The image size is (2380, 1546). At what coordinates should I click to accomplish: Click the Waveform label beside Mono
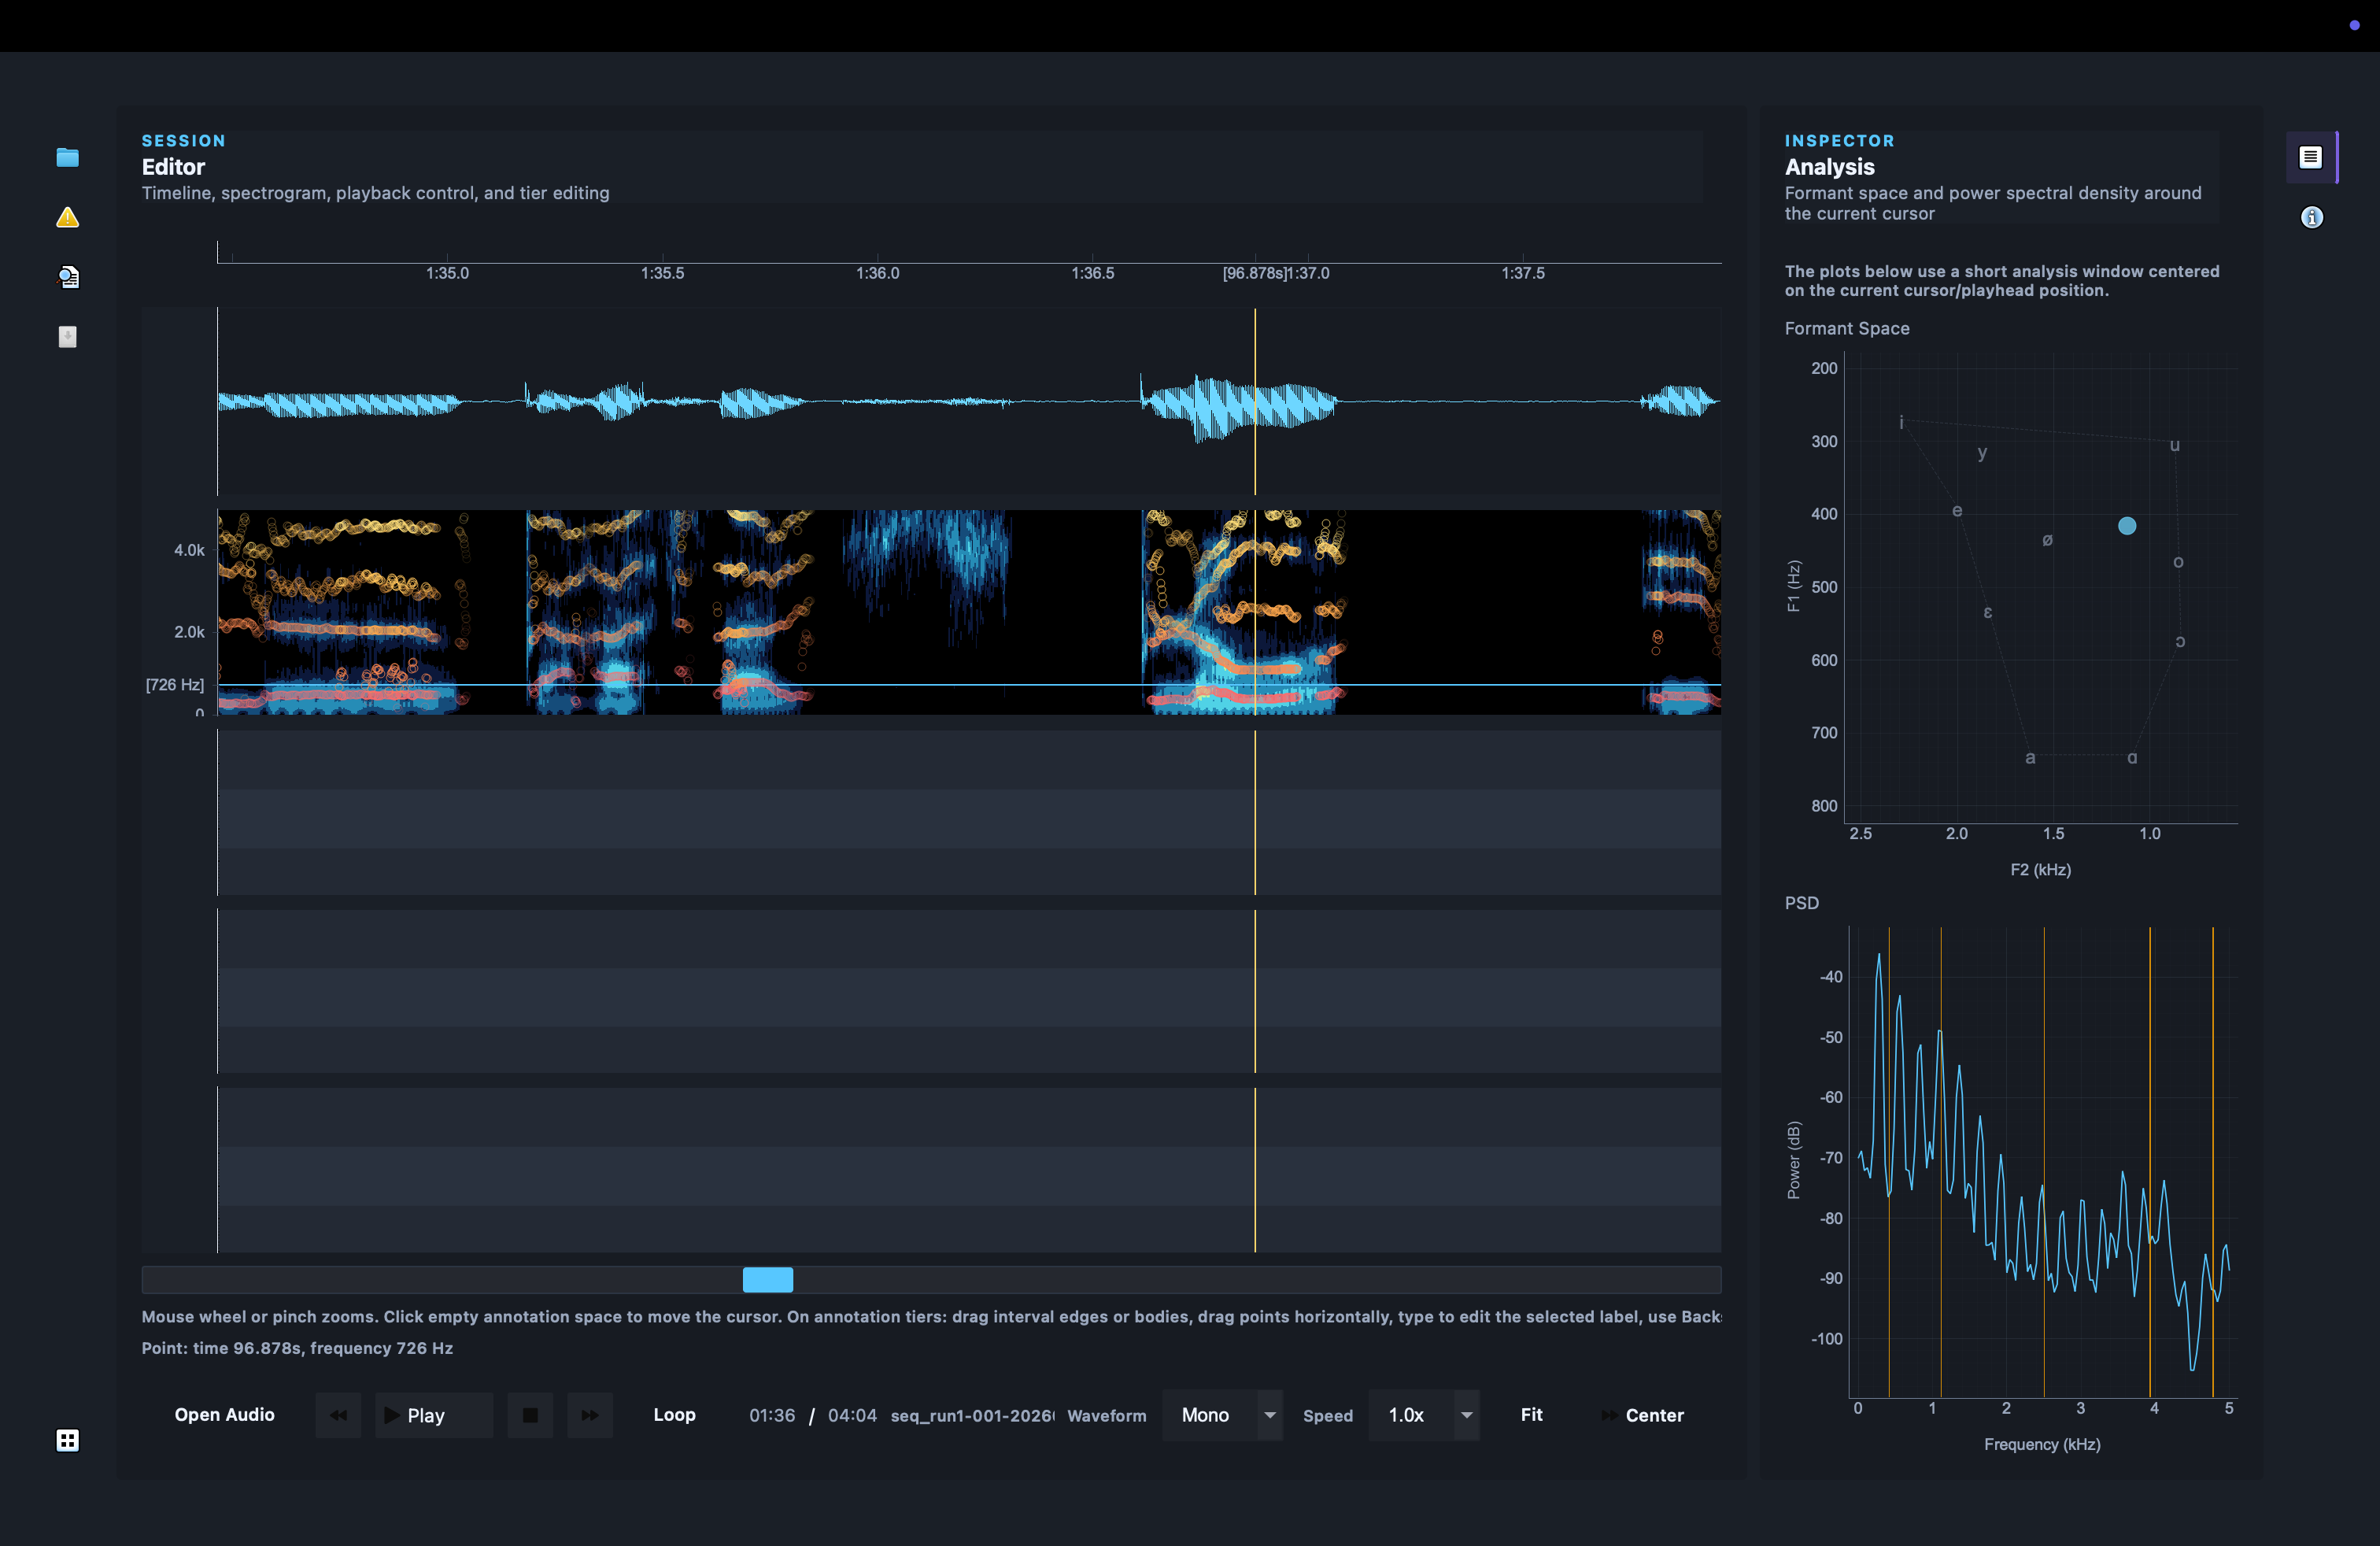pos(1107,1416)
